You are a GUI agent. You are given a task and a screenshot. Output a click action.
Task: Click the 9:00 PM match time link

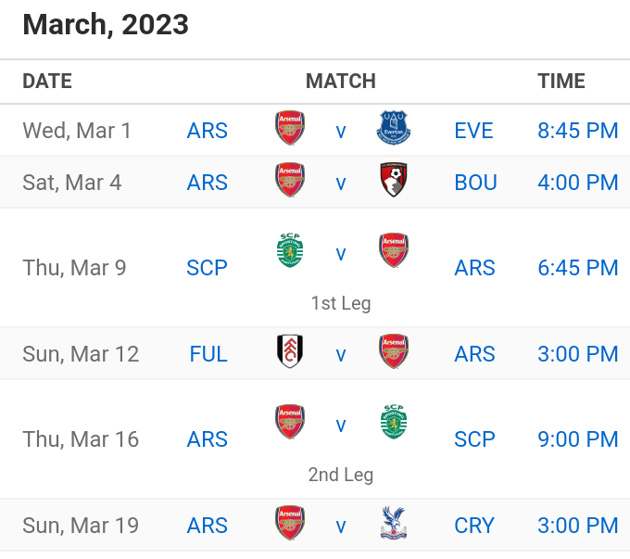pyautogui.click(x=578, y=439)
